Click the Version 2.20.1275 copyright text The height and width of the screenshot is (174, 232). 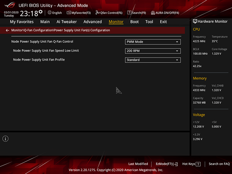pos(116,170)
